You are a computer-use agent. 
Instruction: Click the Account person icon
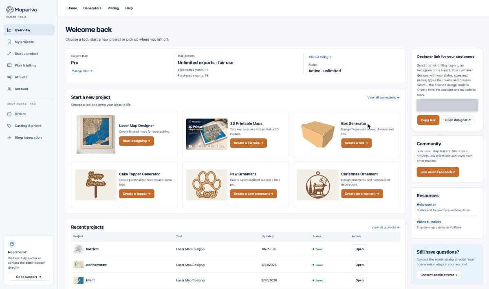pyautogui.click(x=9, y=89)
